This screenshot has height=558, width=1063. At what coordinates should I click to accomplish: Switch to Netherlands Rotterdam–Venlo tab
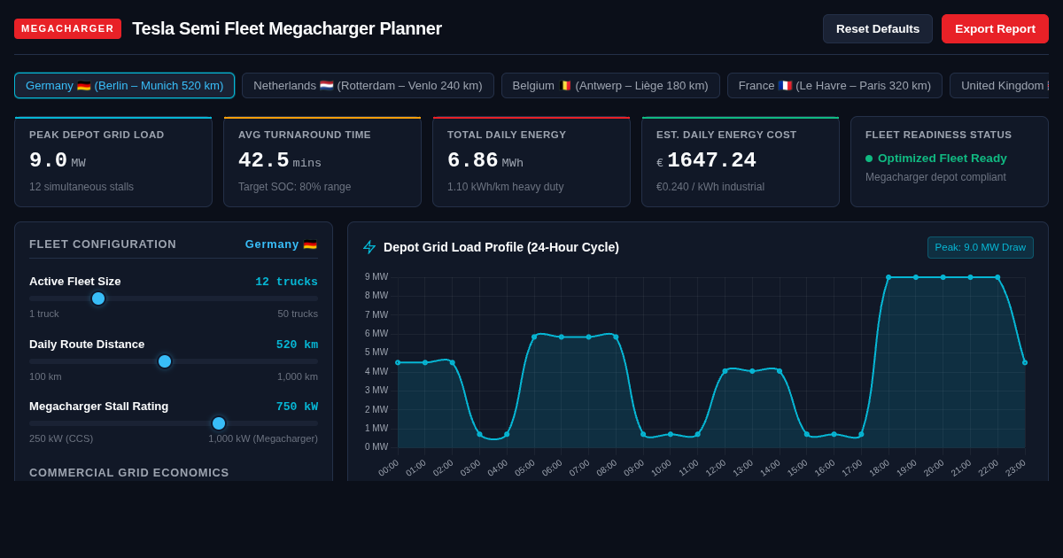368,86
